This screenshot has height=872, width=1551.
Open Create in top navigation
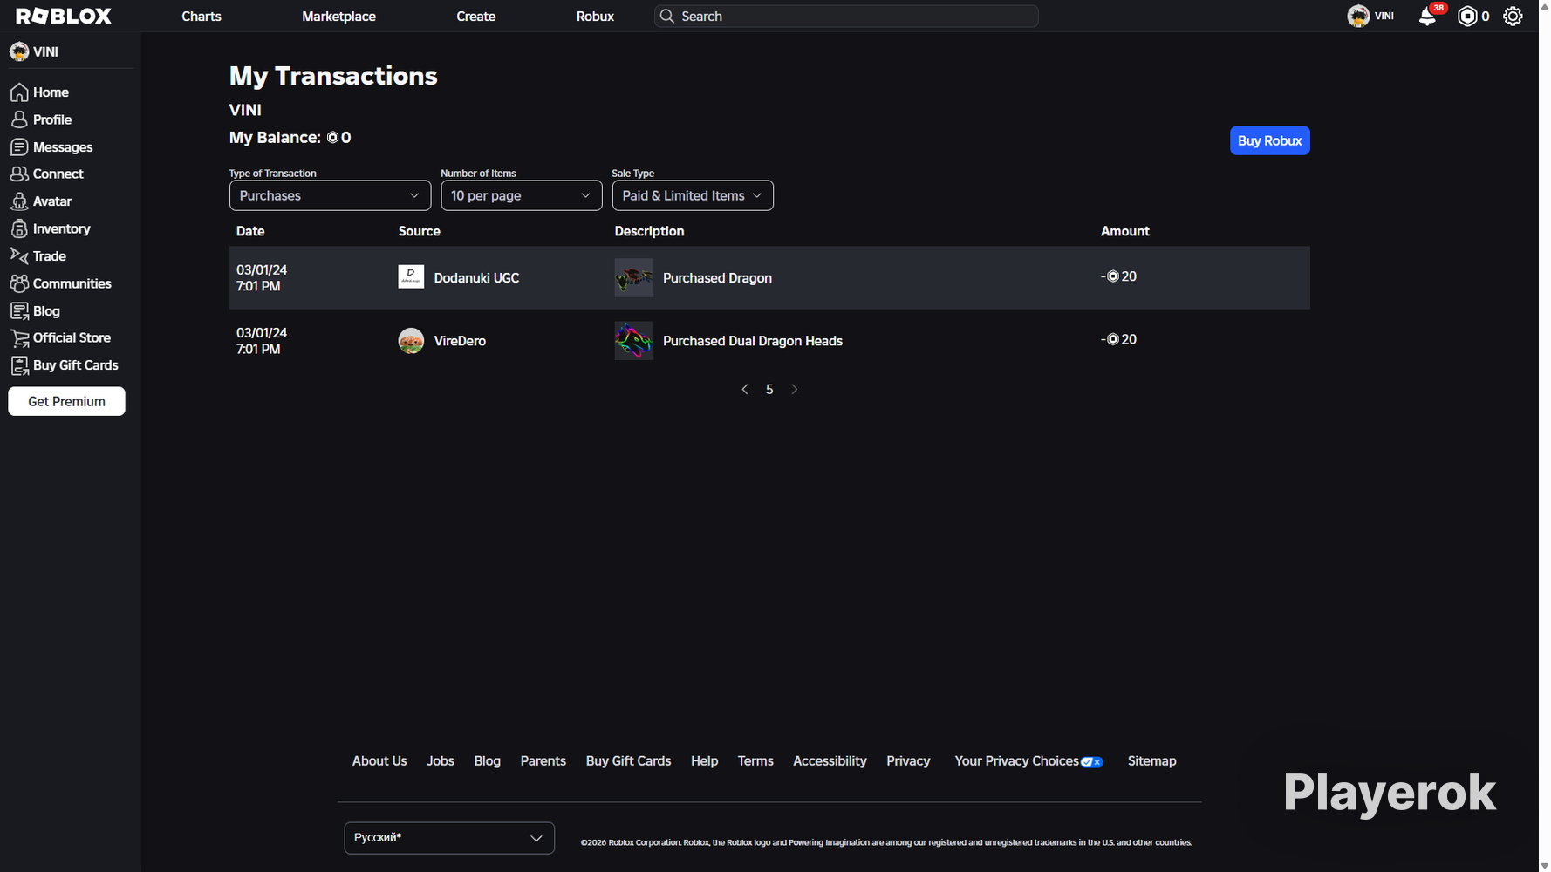[476, 17]
